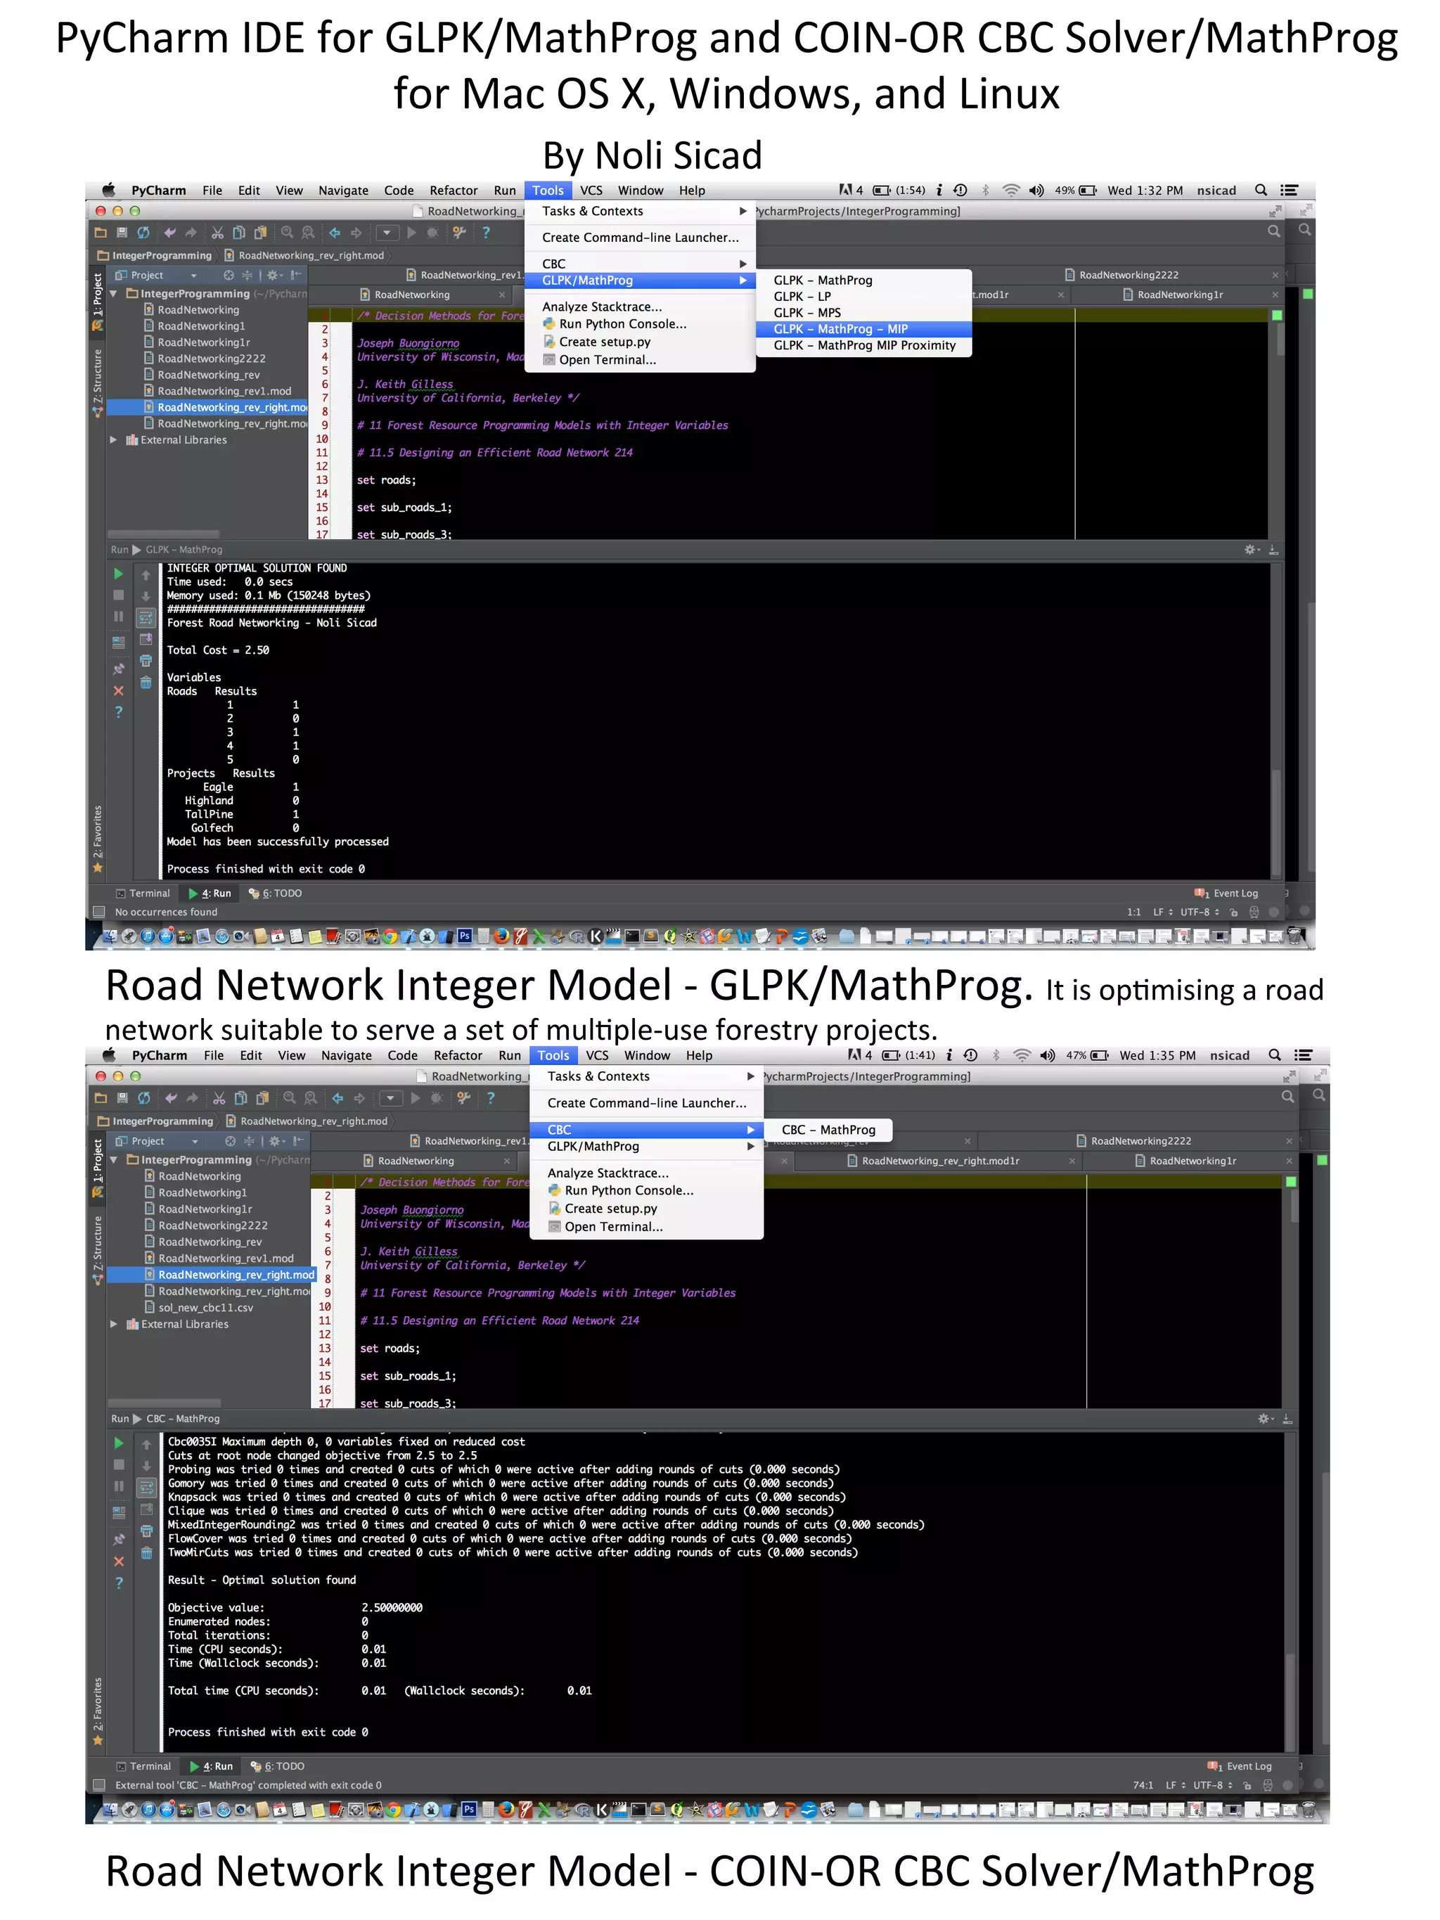This screenshot has width=1440, height=1920.
Task: Toggle tool-window square beside 'No occurrences found'
Action: (x=99, y=911)
